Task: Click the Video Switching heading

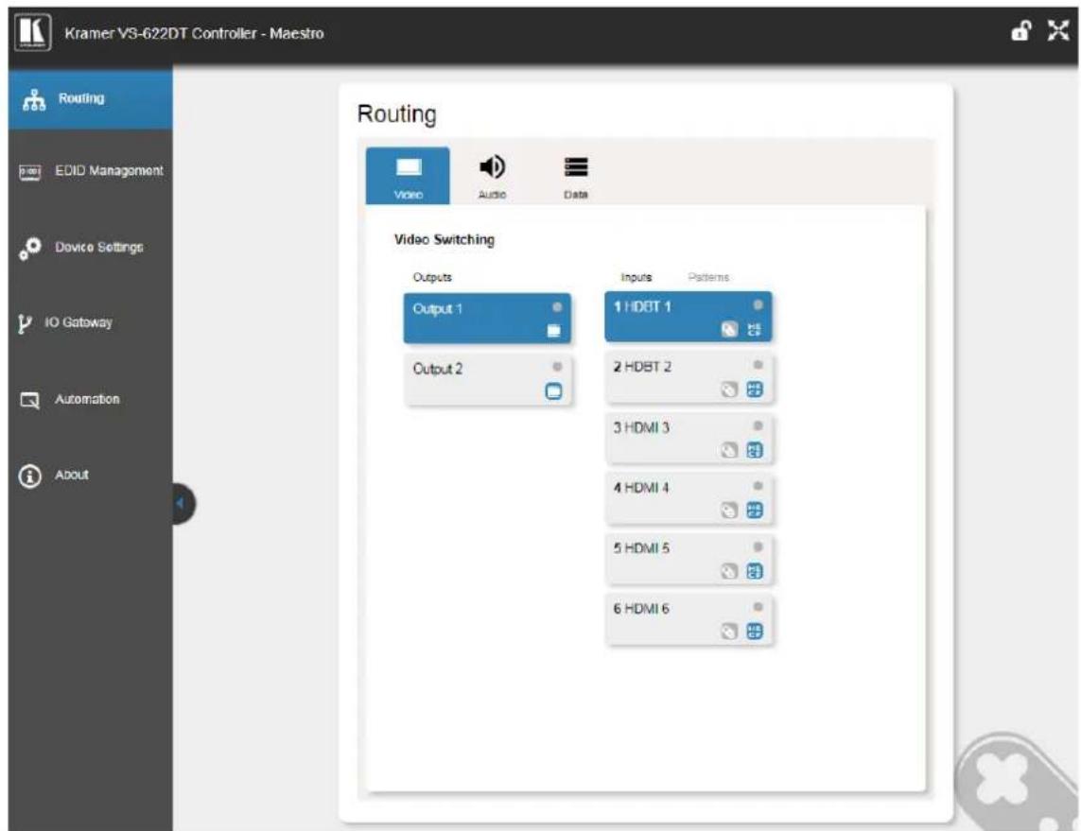Action: click(445, 240)
